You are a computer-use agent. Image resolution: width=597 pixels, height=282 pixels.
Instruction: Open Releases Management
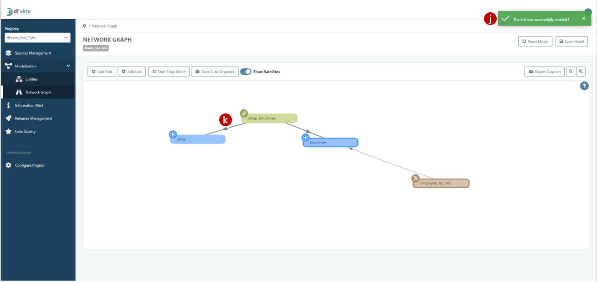coord(33,118)
